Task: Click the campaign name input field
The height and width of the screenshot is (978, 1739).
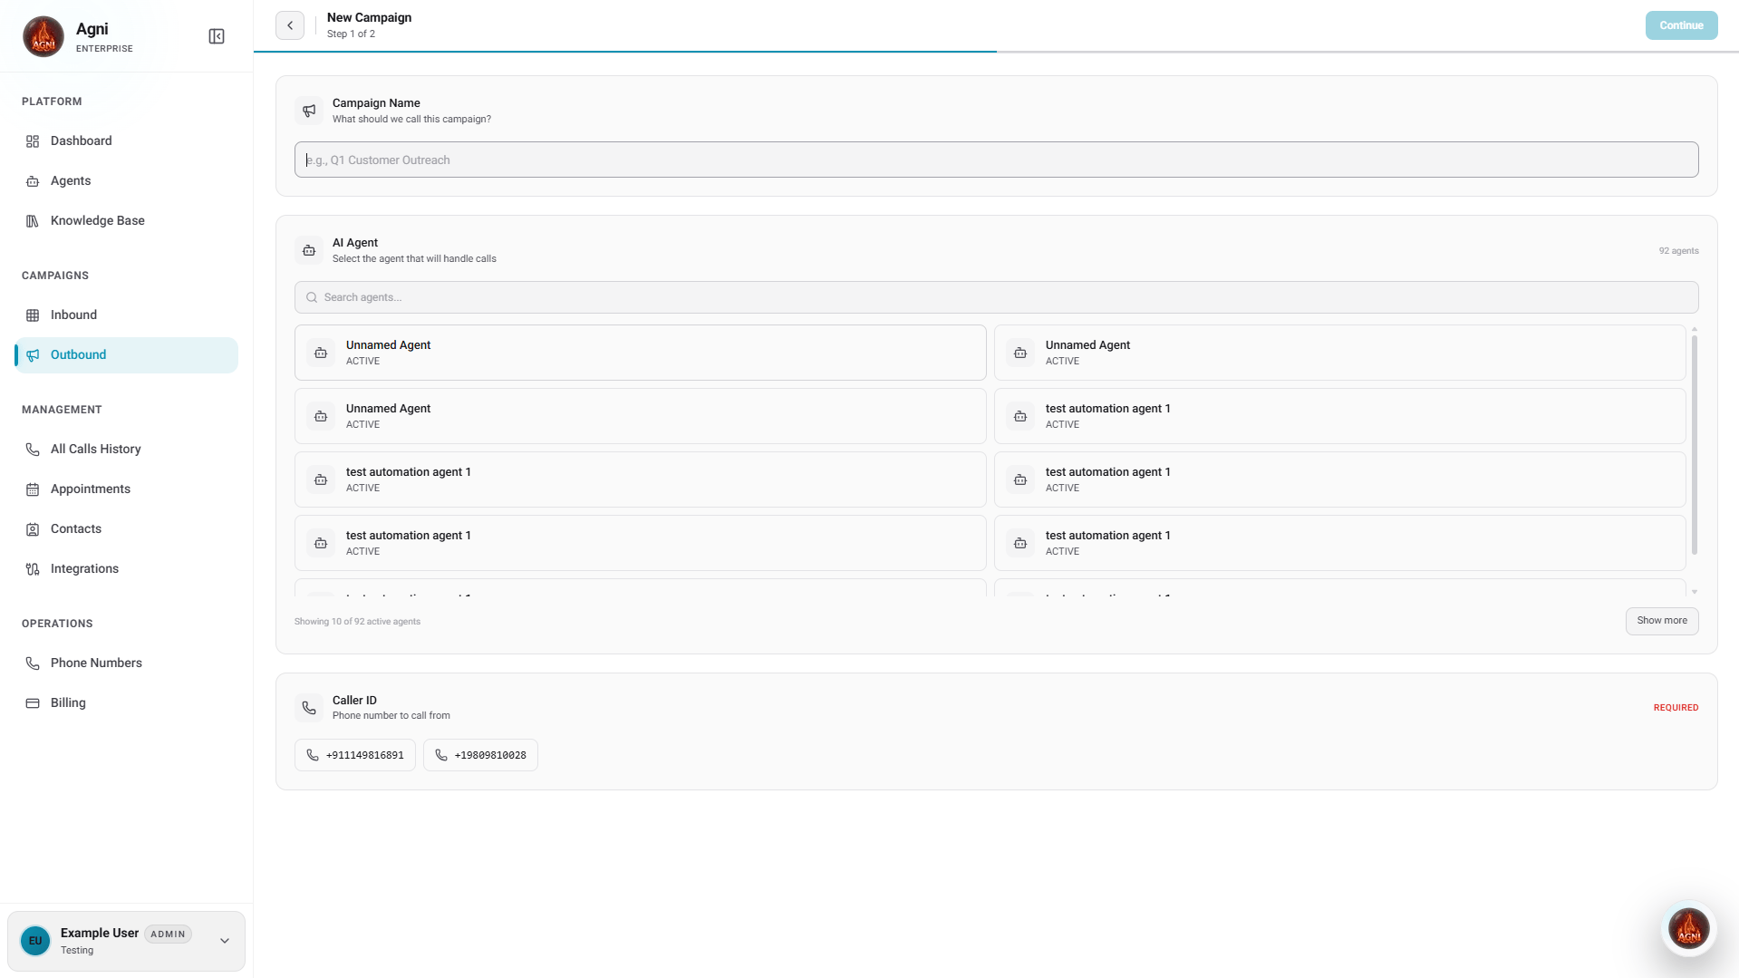Action: (996, 160)
